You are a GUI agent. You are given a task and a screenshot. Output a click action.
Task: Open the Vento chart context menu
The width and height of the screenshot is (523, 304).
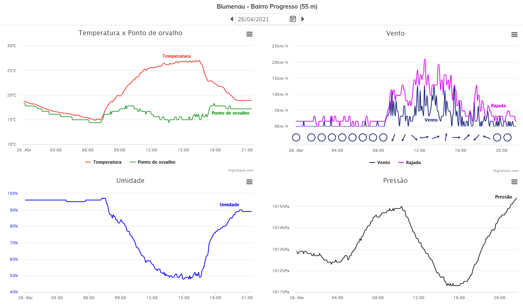coord(514,34)
